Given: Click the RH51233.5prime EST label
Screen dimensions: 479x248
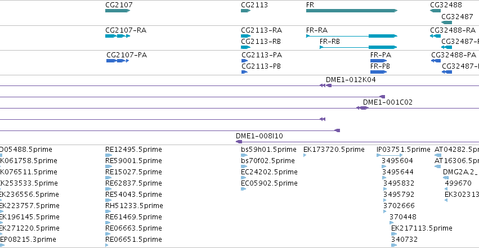Looking at the screenshot, I should click(134, 206).
